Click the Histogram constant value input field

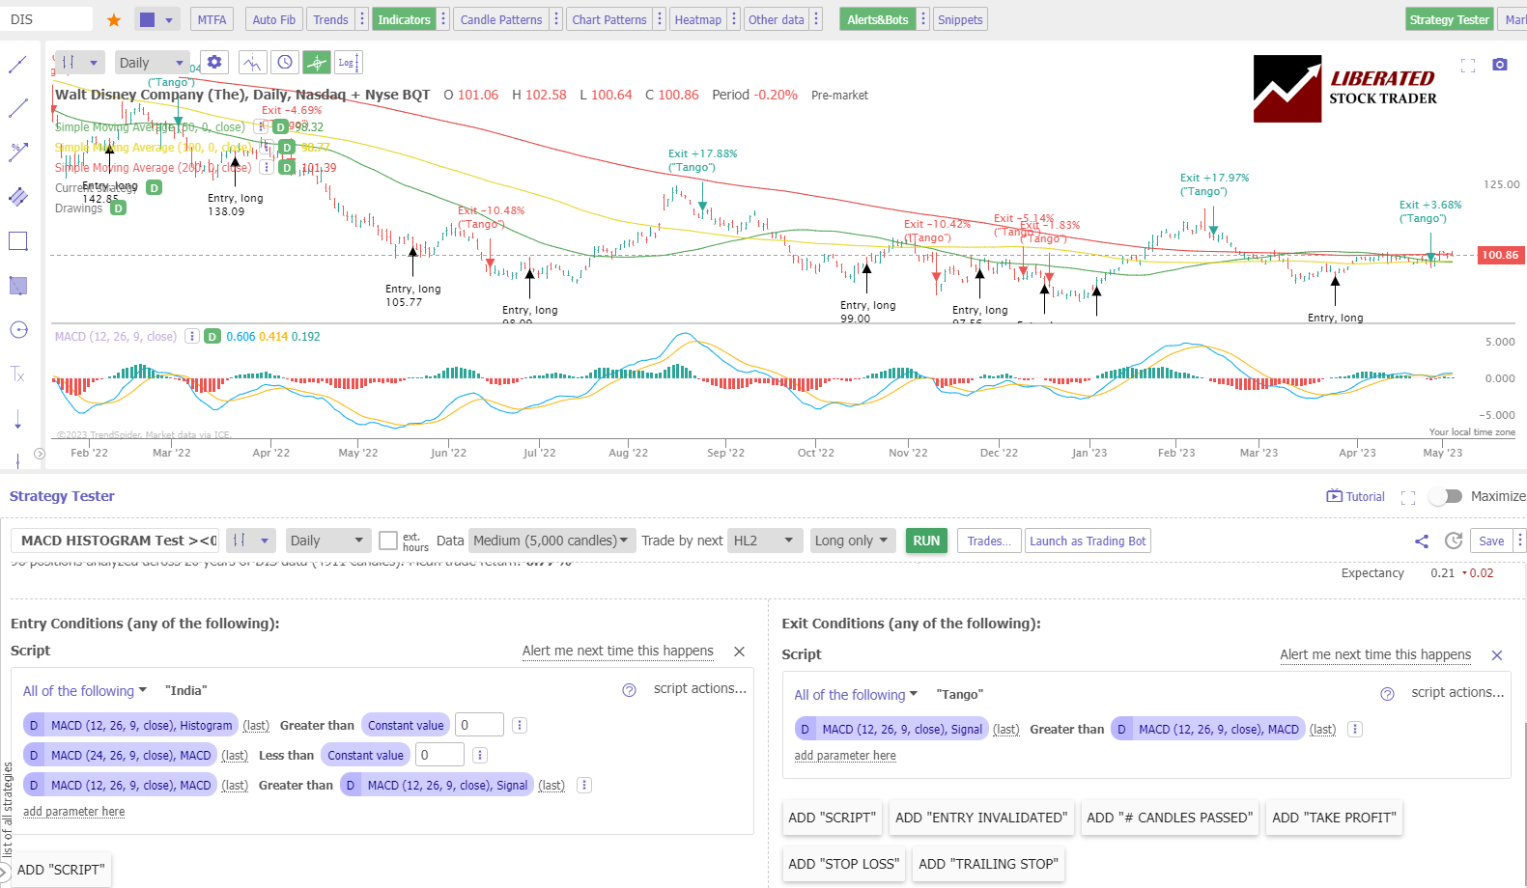pos(479,725)
